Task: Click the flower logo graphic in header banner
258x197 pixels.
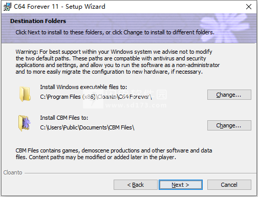Action: pos(226,27)
